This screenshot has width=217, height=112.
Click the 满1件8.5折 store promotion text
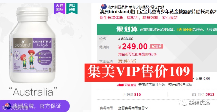click(127, 61)
